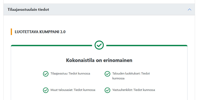Click the large green checkmark above the card
This screenshot has height=100, width=200.
pyautogui.click(x=99, y=45)
